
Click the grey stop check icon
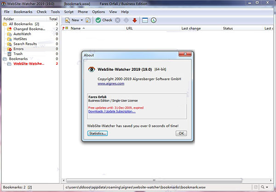(118, 20)
